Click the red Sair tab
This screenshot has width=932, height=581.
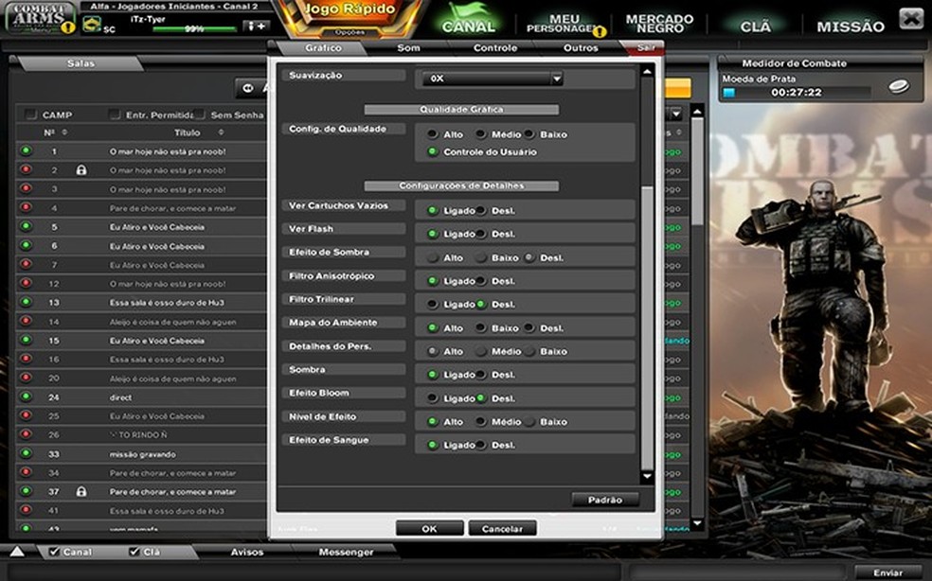point(645,47)
